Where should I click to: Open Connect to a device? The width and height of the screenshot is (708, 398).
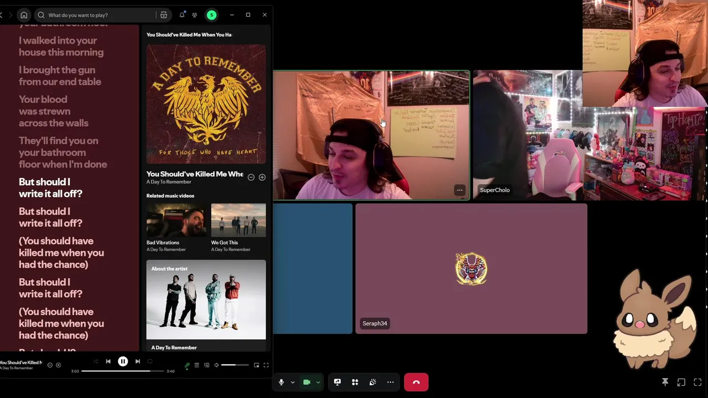click(x=206, y=365)
